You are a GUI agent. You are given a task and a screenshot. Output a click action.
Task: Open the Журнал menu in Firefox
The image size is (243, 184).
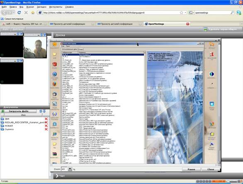coord(30,7)
